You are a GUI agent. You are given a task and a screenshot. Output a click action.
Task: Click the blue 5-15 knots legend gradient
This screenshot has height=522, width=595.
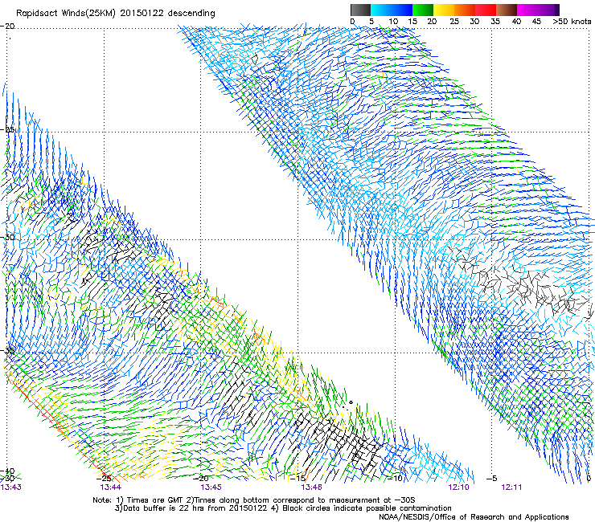[392, 10]
